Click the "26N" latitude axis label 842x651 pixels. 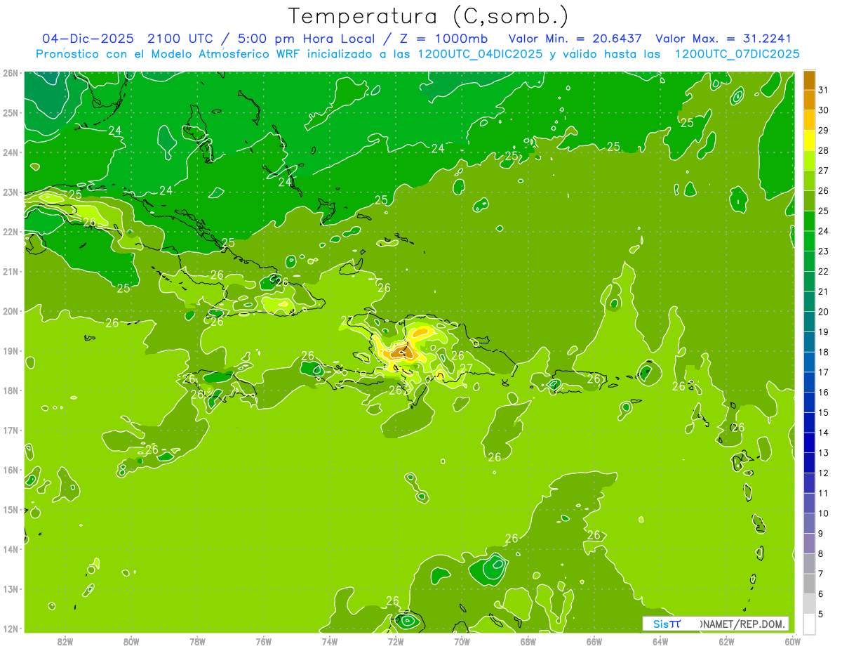click(x=10, y=73)
